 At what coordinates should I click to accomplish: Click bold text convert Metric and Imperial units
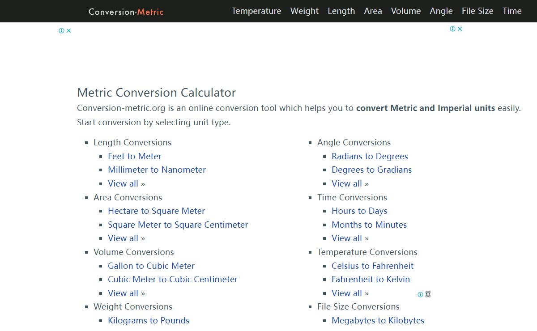click(426, 108)
